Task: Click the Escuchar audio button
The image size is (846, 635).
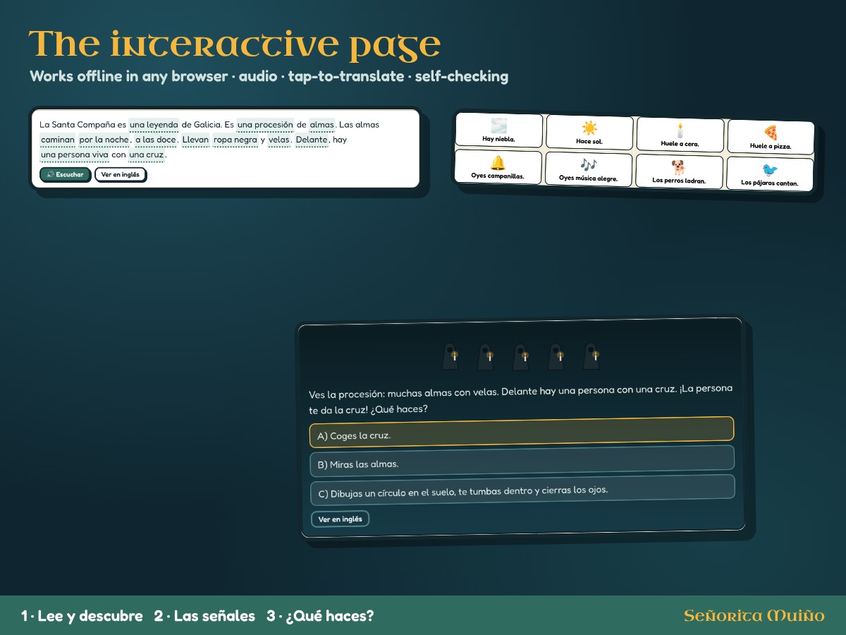Action: point(65,174)
